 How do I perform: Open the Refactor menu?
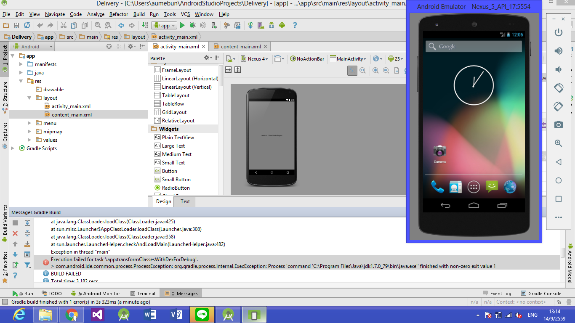pyautogui.click(x=119, y=14)
